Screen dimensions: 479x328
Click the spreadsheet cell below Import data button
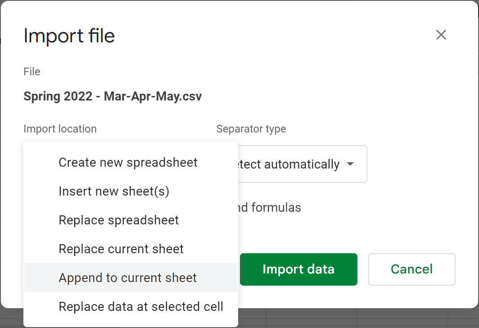pyautogui.click(x=312, y=318)
